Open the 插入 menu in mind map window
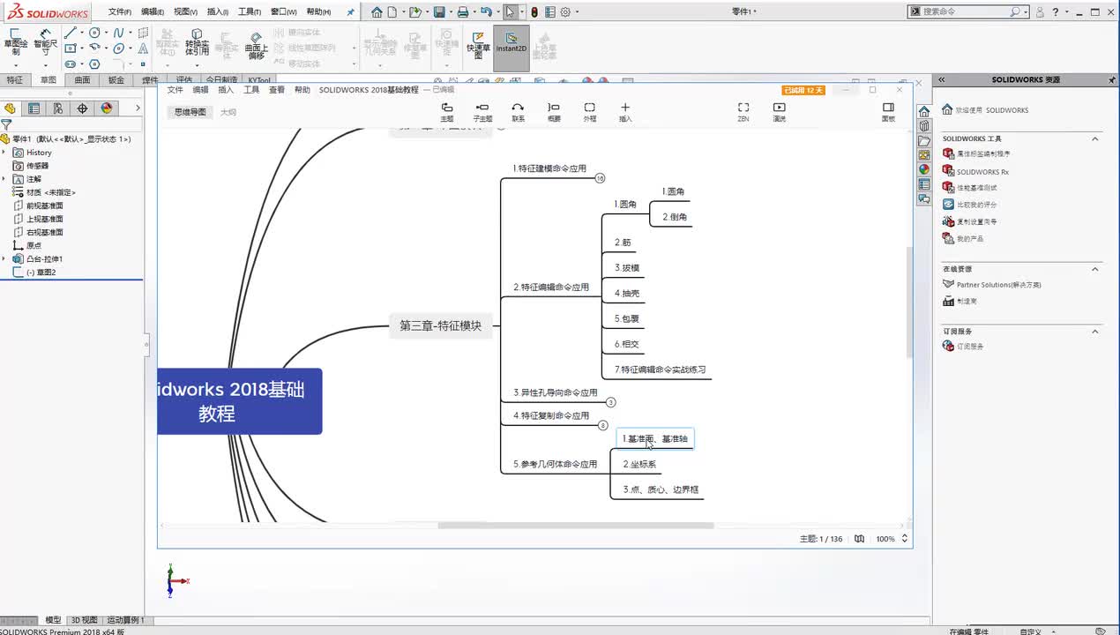The height and width of the screenshot is (635, 1120). [x=226, y=90]
